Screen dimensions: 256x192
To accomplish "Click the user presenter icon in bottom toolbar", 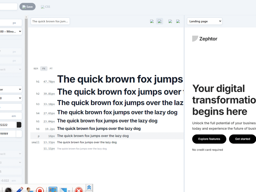I will (30, 190).
